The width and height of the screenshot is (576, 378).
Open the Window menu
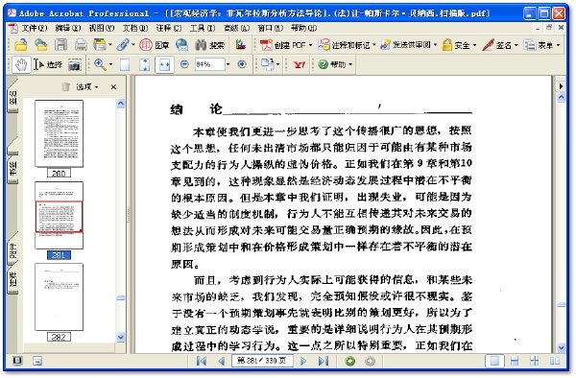pos(271,28)
